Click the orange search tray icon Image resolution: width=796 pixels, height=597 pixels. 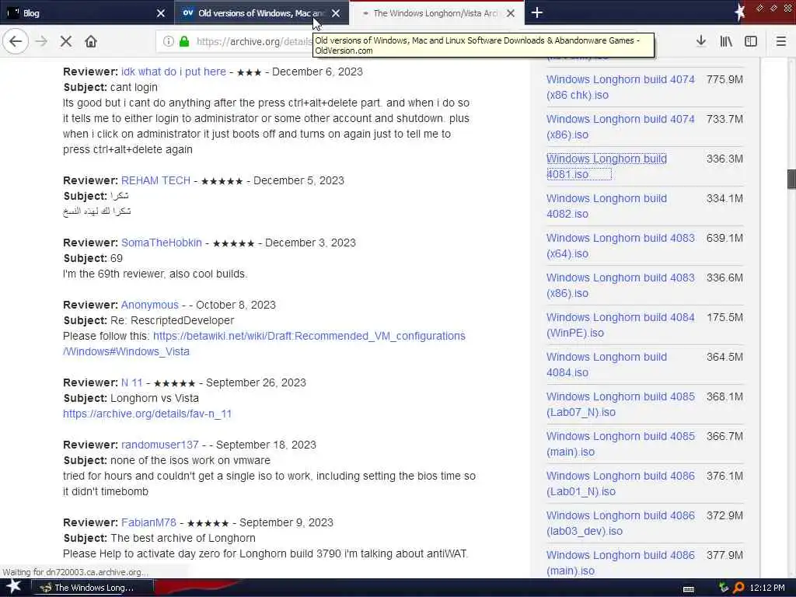[738, 588]
